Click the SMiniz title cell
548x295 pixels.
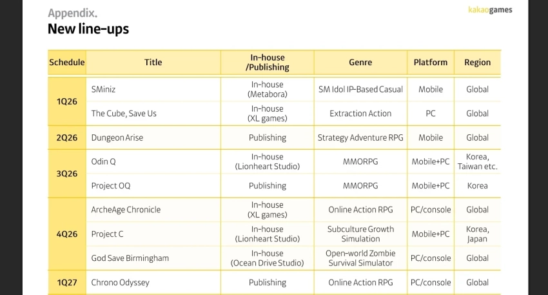pos(104,90)
